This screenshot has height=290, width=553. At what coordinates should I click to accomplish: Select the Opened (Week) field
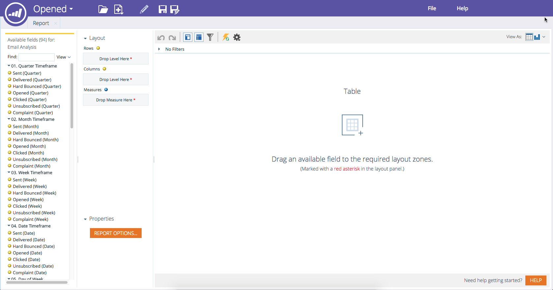tap(28, 199)
